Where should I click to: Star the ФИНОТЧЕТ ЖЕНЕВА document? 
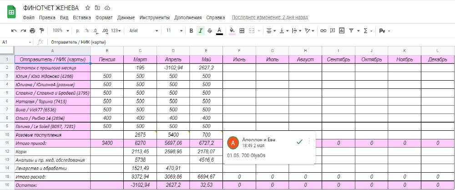click(87, 8)
